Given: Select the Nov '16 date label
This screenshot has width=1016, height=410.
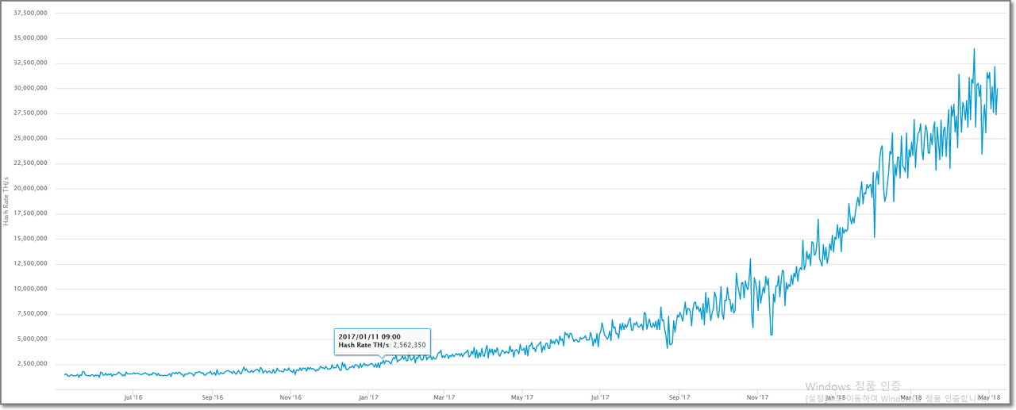Looking at the screenshot, I should click(291, 397).
